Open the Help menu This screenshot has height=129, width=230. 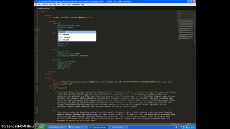[x=82, y=5]
